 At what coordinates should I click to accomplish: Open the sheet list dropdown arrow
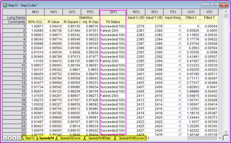(x=19, y=138)
